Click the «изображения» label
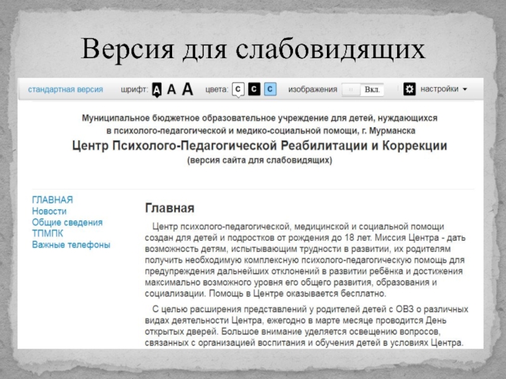 pyautogui.click(x=312, y=89)
